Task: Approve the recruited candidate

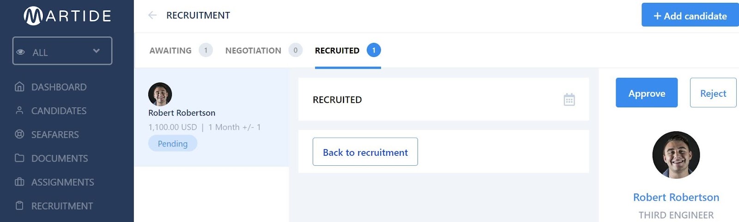Action: point(646,93)
